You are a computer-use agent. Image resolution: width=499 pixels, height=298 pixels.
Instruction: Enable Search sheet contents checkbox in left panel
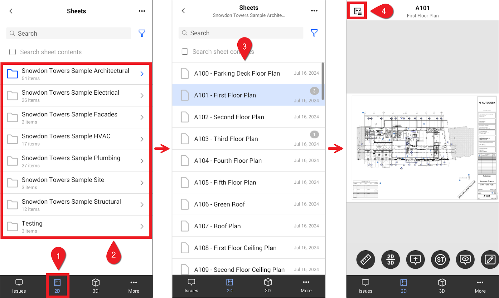pyautogui.click(x=12, y=52)
